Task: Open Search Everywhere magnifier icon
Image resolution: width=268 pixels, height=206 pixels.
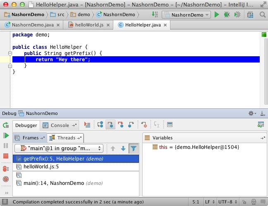Action: coord(263,15)
